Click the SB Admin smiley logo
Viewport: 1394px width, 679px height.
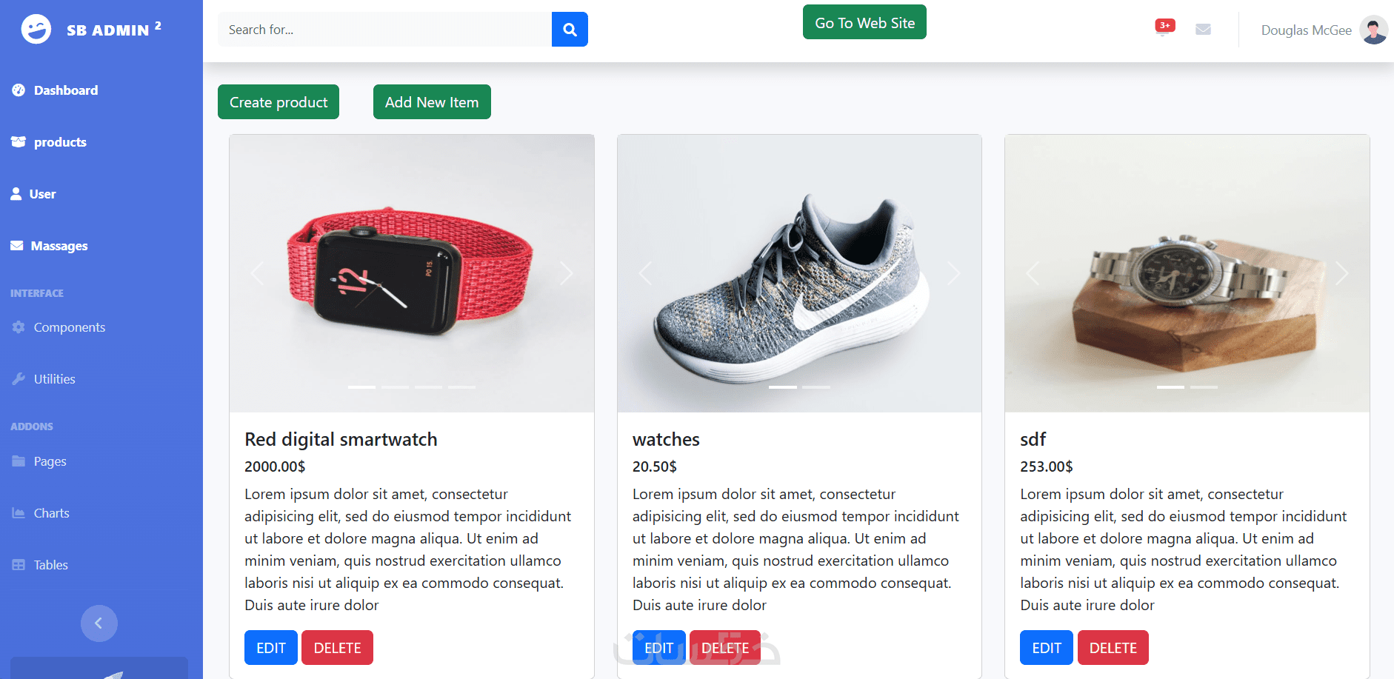click(36, 30)
